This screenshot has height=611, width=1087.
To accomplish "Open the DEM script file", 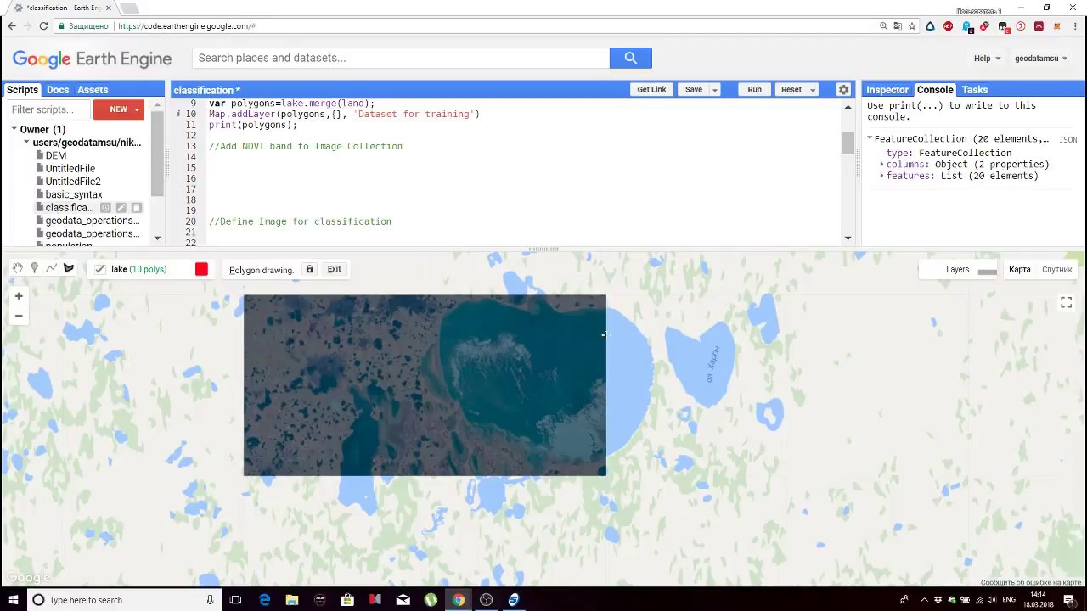I will click(56, 155).
